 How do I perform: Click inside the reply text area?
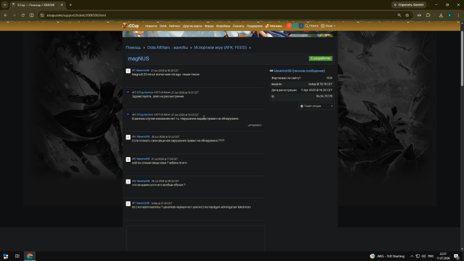point(196,239)
